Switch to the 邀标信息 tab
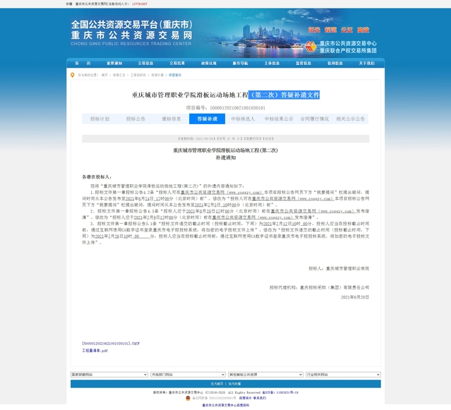451x410 pixels. [x=171, y=119]
